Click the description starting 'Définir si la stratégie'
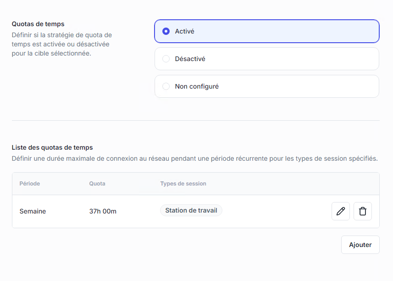 tap(61, 44)
